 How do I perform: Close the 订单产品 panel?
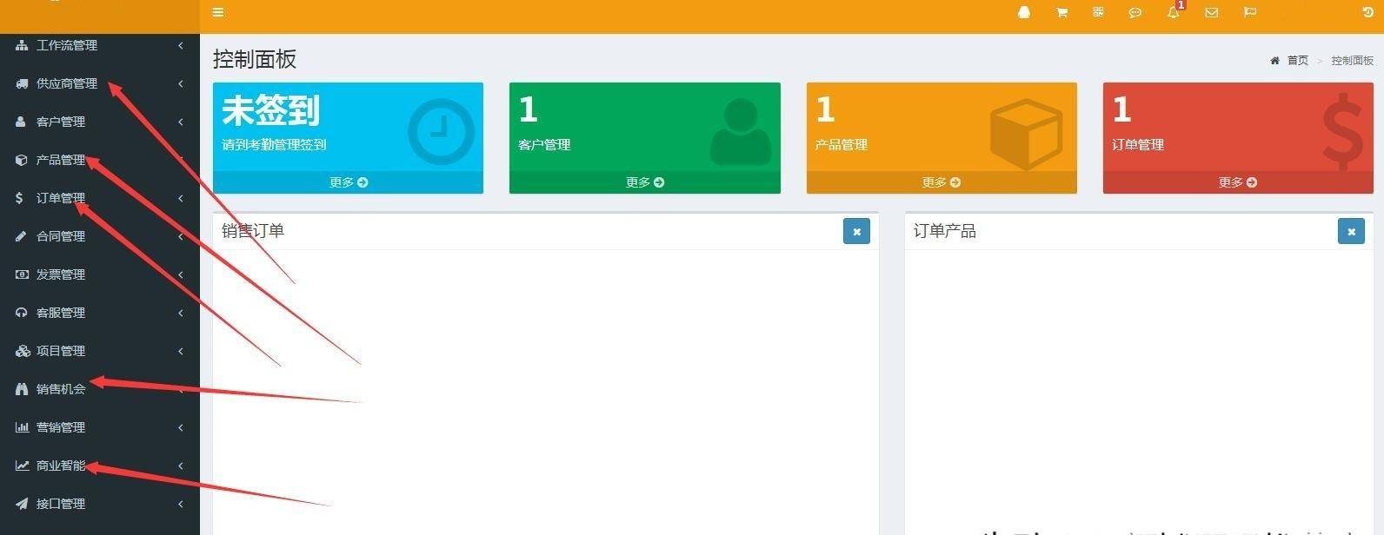tap(1351, 231)
